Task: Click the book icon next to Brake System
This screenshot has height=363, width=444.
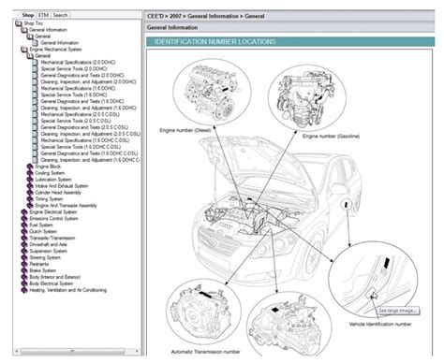Action: 24,270
